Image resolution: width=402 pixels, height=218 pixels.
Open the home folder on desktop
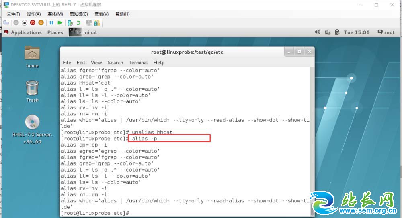pos(32,57)
